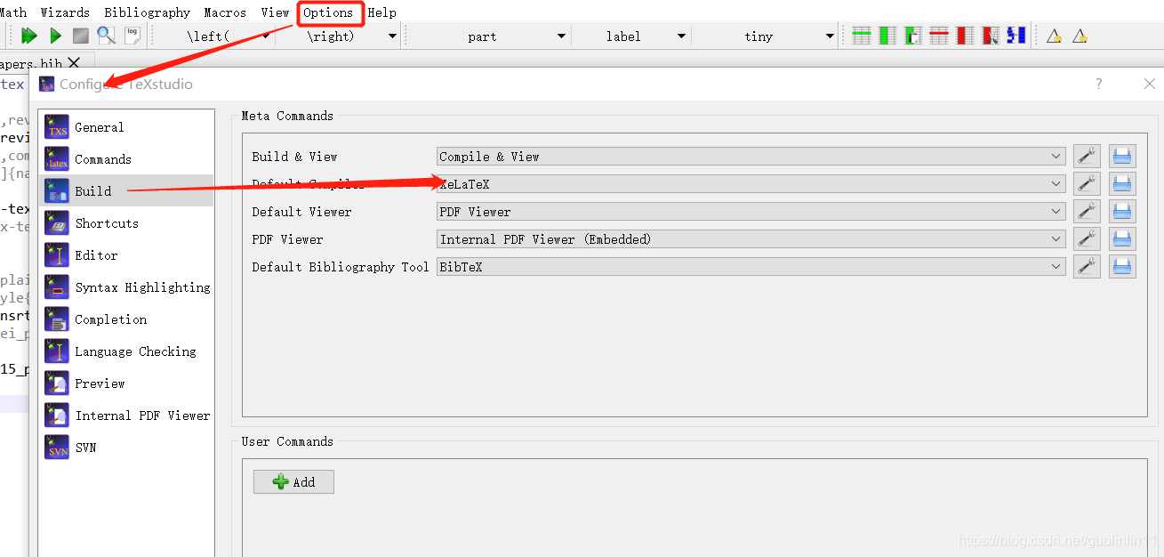Click the remove table column icon
This screenshot has width=1164, height=557.
pos(965,36)
